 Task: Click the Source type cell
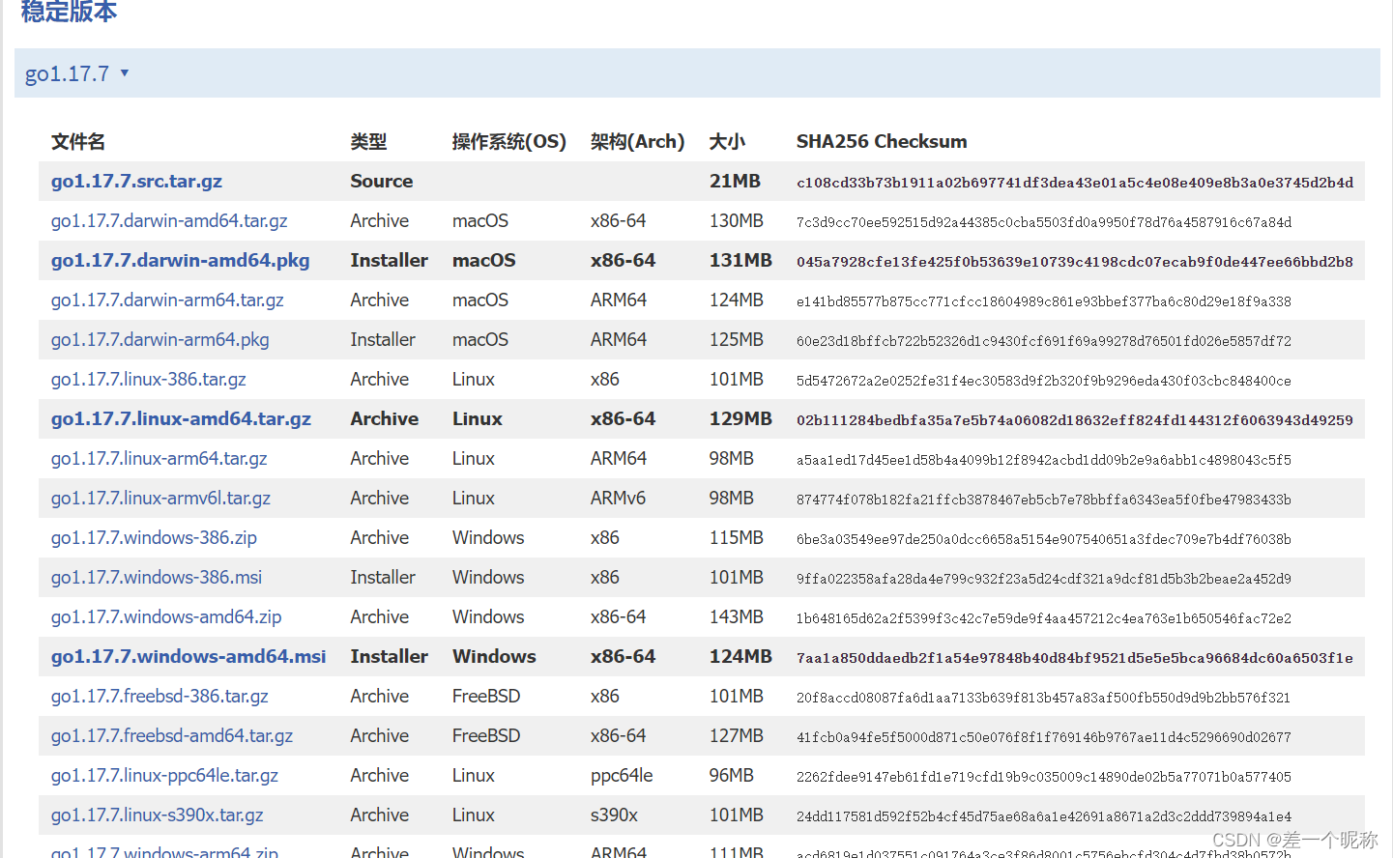382,182
